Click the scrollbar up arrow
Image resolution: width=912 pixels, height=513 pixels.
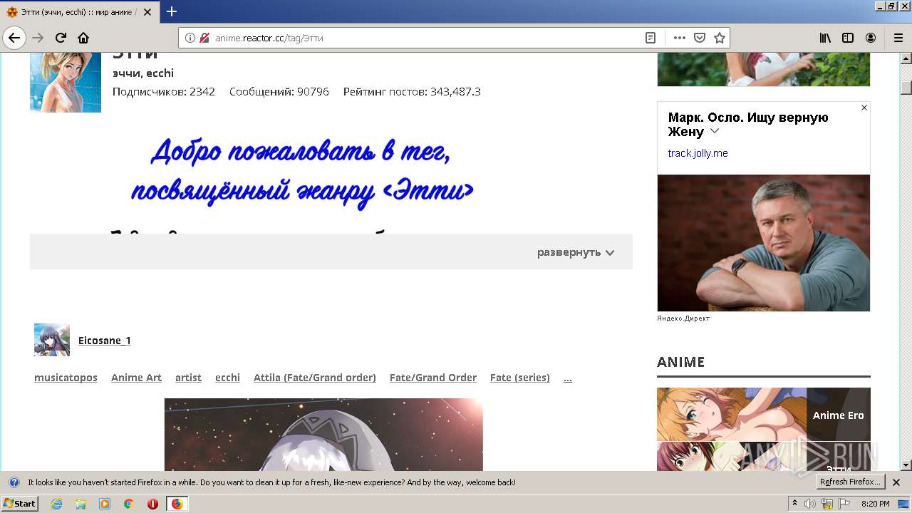(x=906, y=58)
